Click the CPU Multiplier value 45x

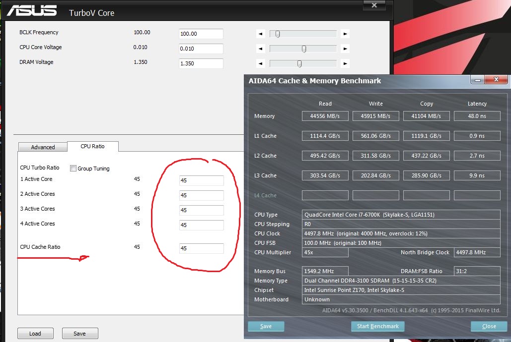325,252
